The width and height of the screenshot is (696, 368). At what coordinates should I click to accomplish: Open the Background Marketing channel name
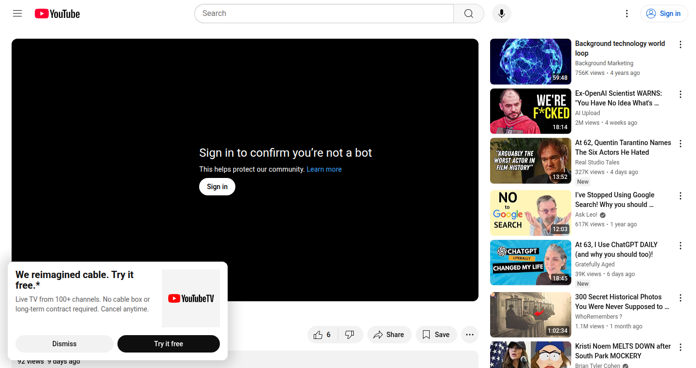coord(604,63)
